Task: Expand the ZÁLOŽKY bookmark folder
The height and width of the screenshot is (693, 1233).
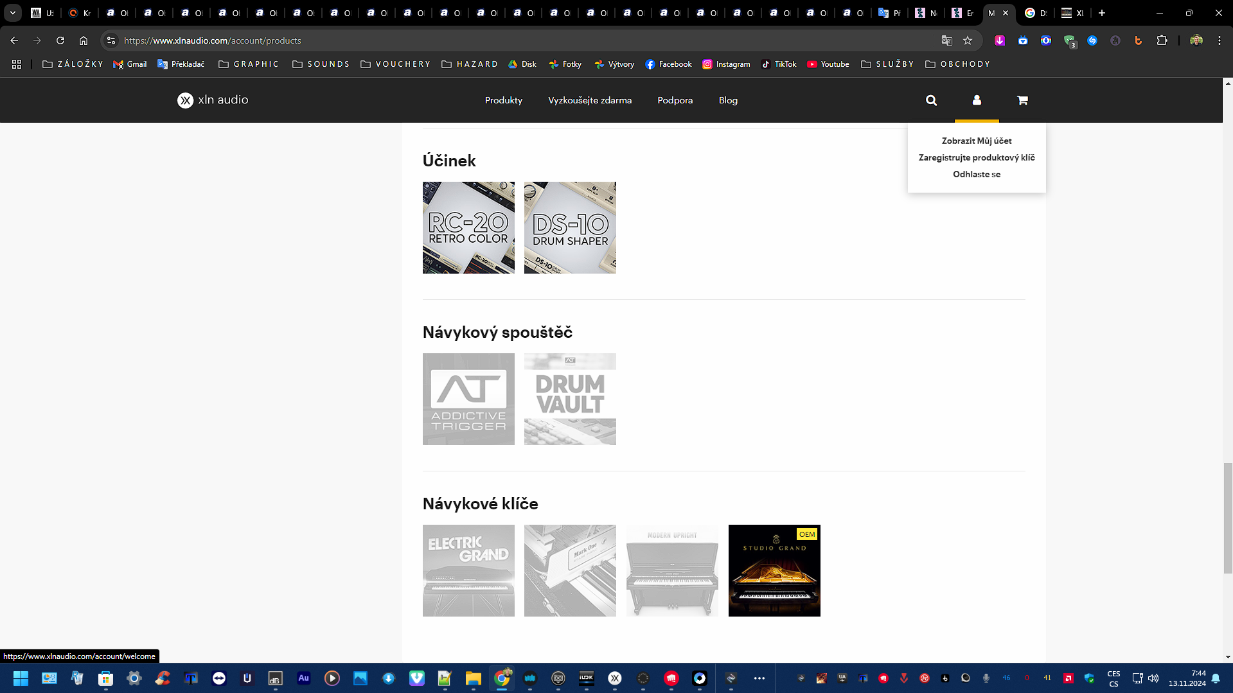Action: pos(73,64)
